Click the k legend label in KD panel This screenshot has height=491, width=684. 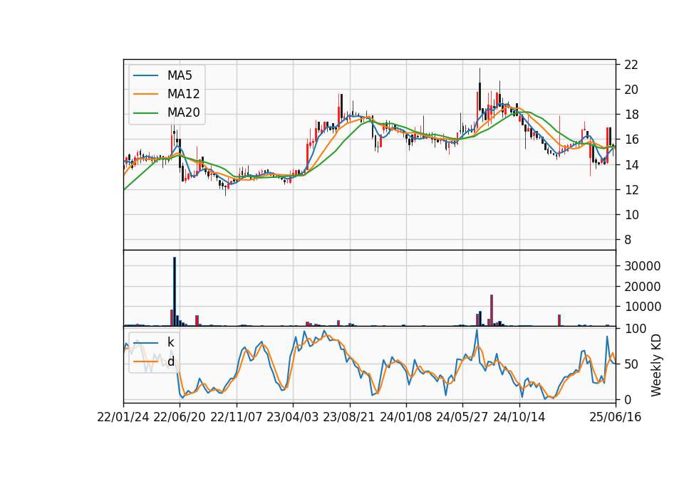(x=170, y=342)
